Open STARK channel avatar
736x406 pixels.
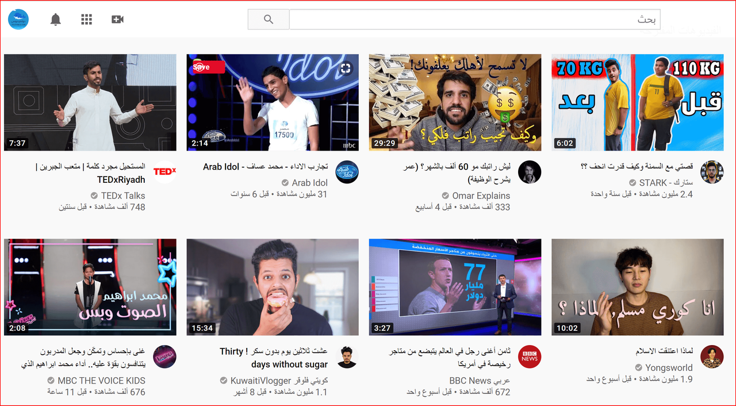[712, 172]
